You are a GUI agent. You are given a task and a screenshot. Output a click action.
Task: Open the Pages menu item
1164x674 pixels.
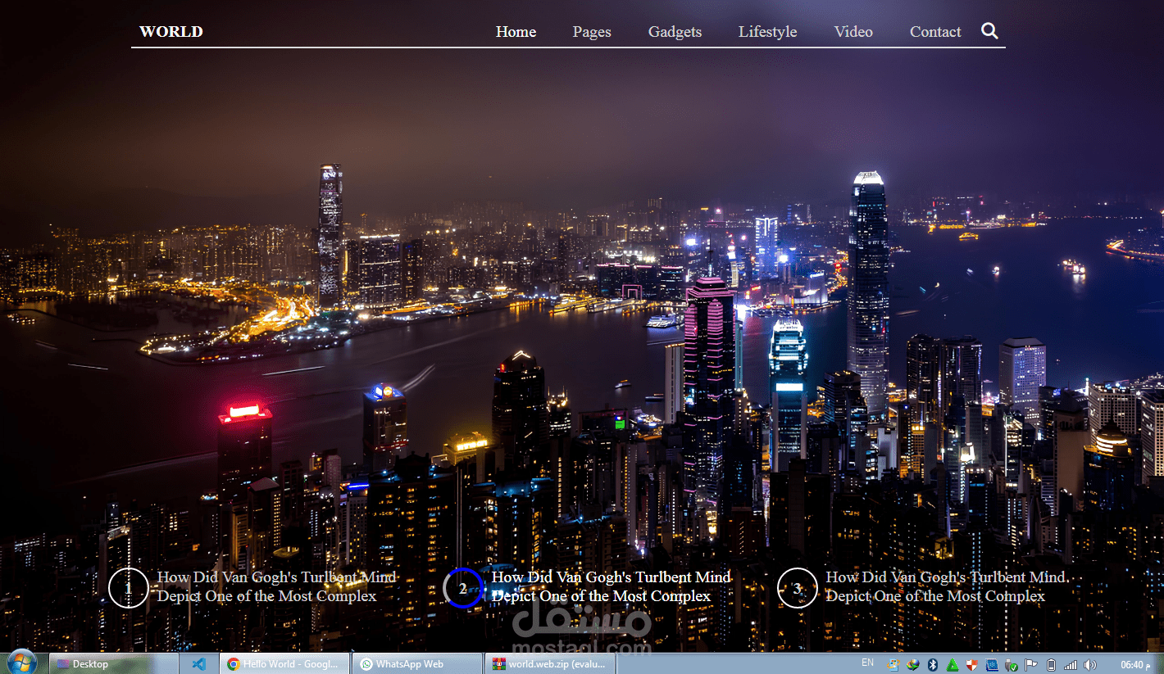click(592, 32)
